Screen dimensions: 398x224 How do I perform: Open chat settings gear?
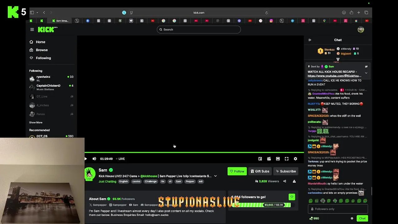(352, 218)
